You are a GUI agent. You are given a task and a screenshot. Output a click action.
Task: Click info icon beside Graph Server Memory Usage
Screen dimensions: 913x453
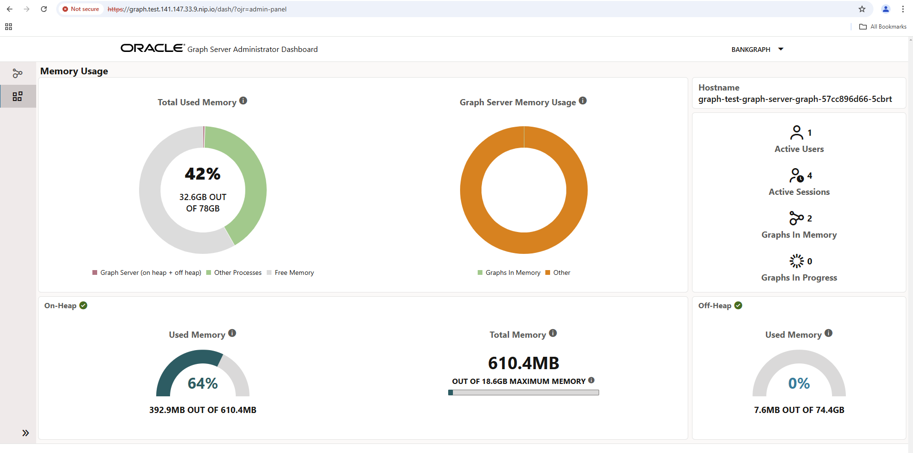click(x=583, y=101)
